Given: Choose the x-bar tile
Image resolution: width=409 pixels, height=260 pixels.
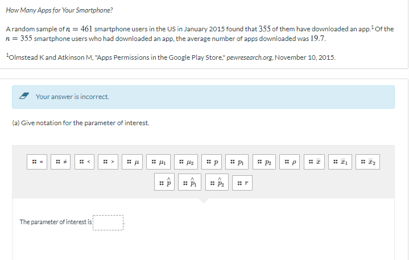Looking at the screenshot, I should click(x=315, y=162).
